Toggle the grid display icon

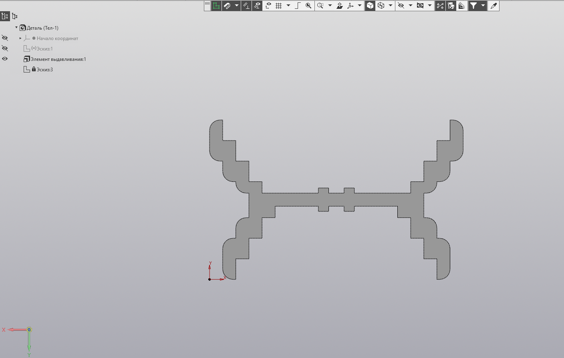point(279,6)
